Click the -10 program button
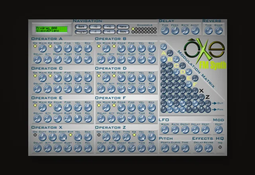 click(95, 27)
